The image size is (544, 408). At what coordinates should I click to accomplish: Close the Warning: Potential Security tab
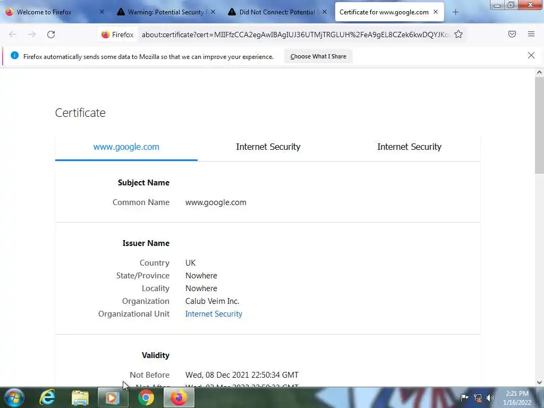coord(213,12)
